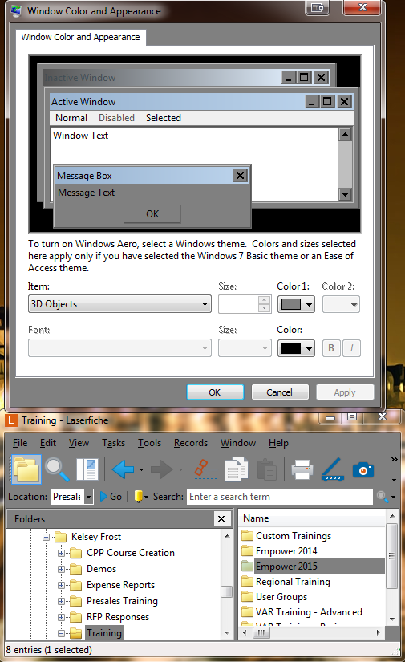
Task: Click the blue camera snapshot icon
Action: click(x=363, y=470)
